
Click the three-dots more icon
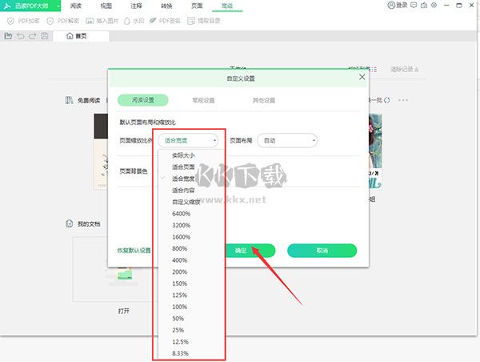[403, 100]
